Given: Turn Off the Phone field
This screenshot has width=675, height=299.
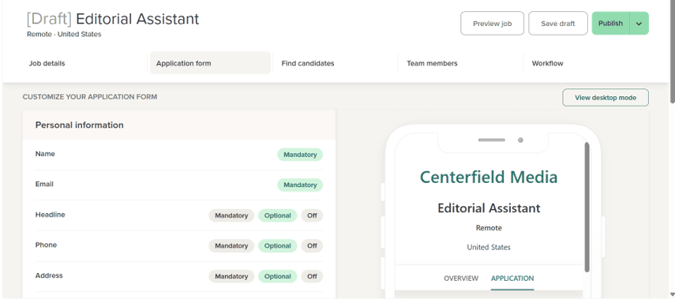Looking at the screenshot, I should pyautogui.click(x=312, y=245).
